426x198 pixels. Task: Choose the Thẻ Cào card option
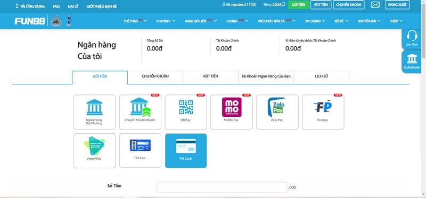tap(140, 151)
